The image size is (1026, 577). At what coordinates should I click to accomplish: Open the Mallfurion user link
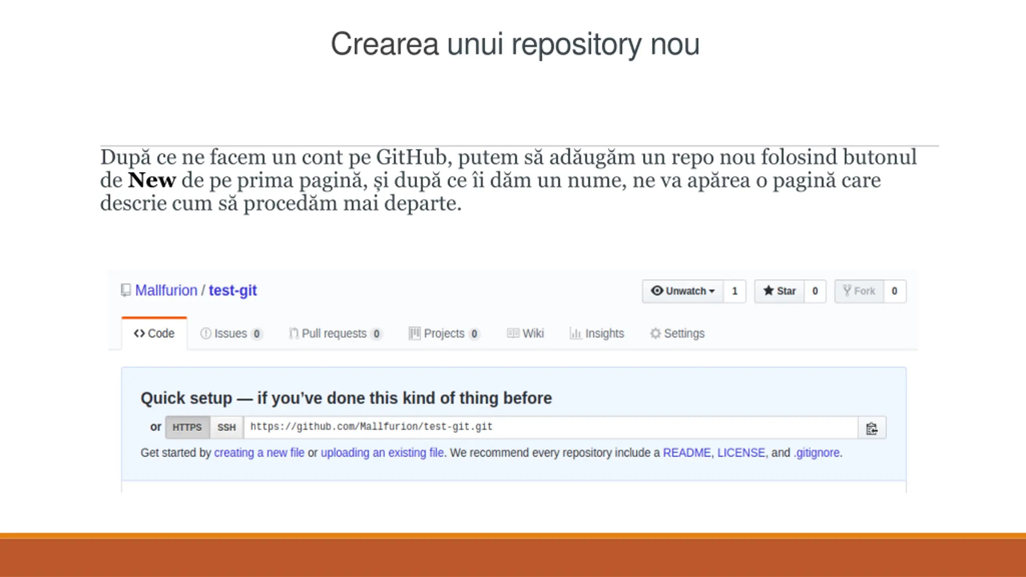point(166,291)
